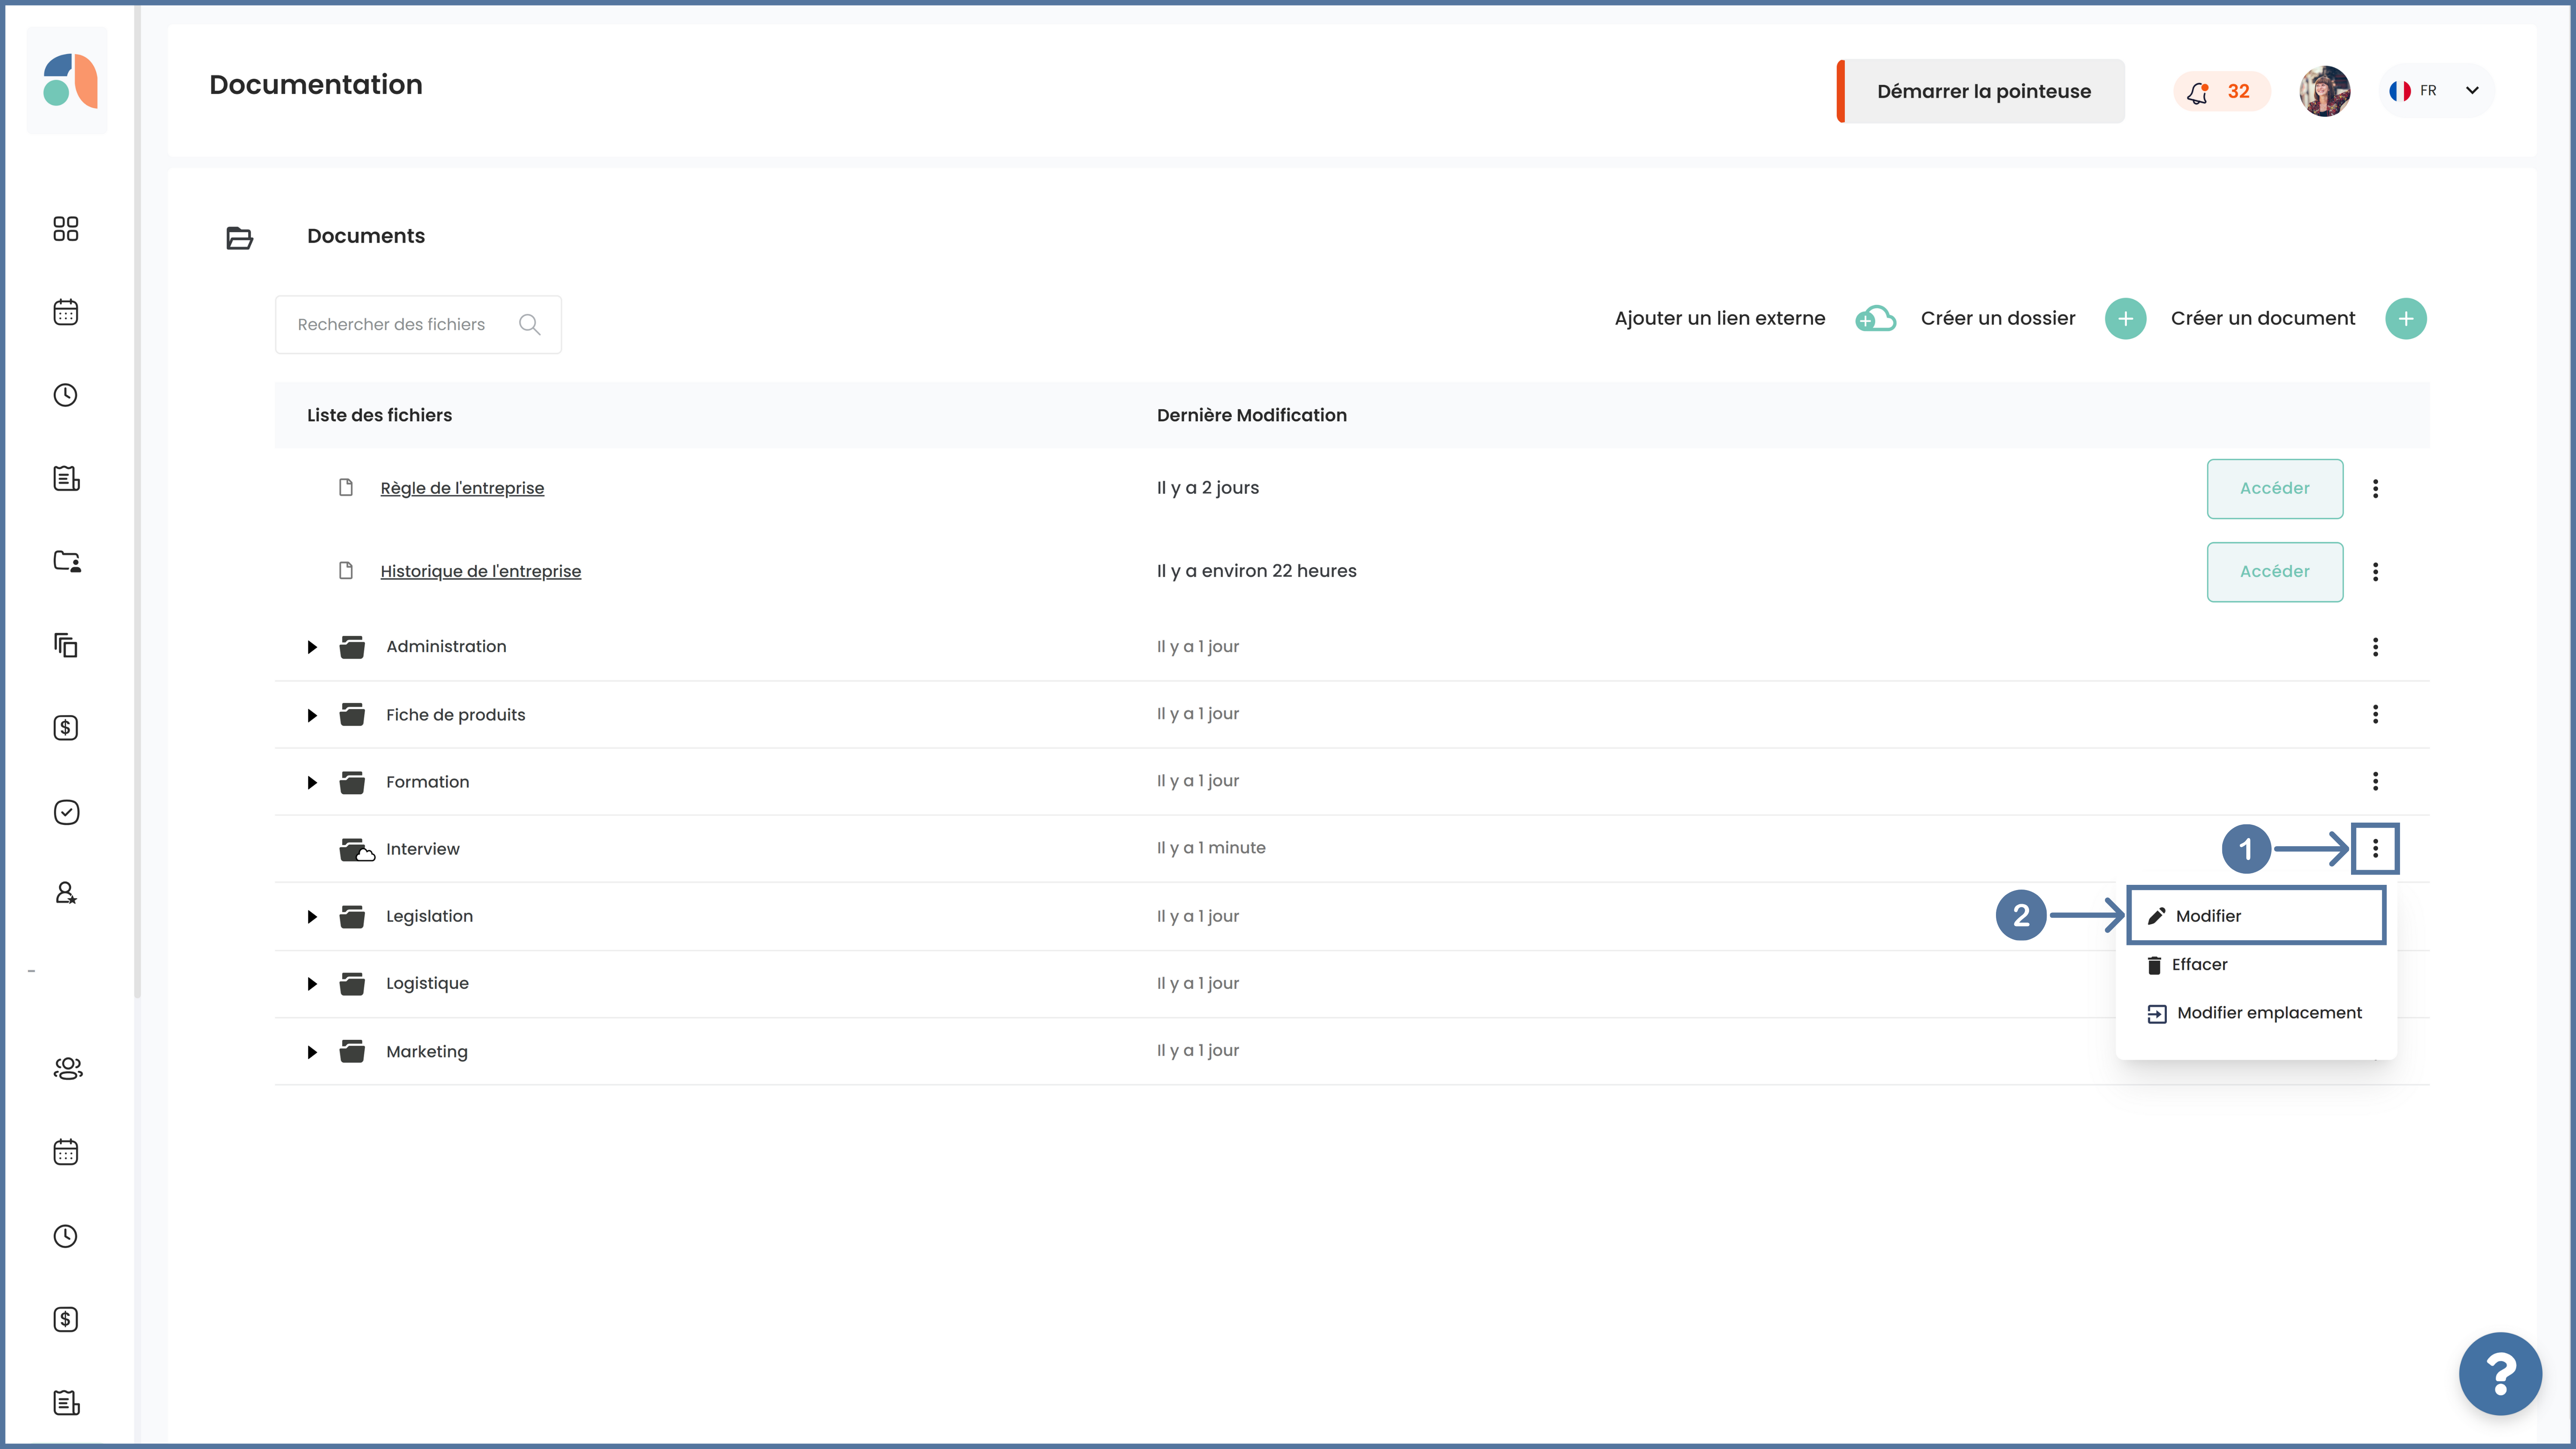Expand the Administration folder
This screenshot has width=2576, height=1449.
(x=312, y=647)
